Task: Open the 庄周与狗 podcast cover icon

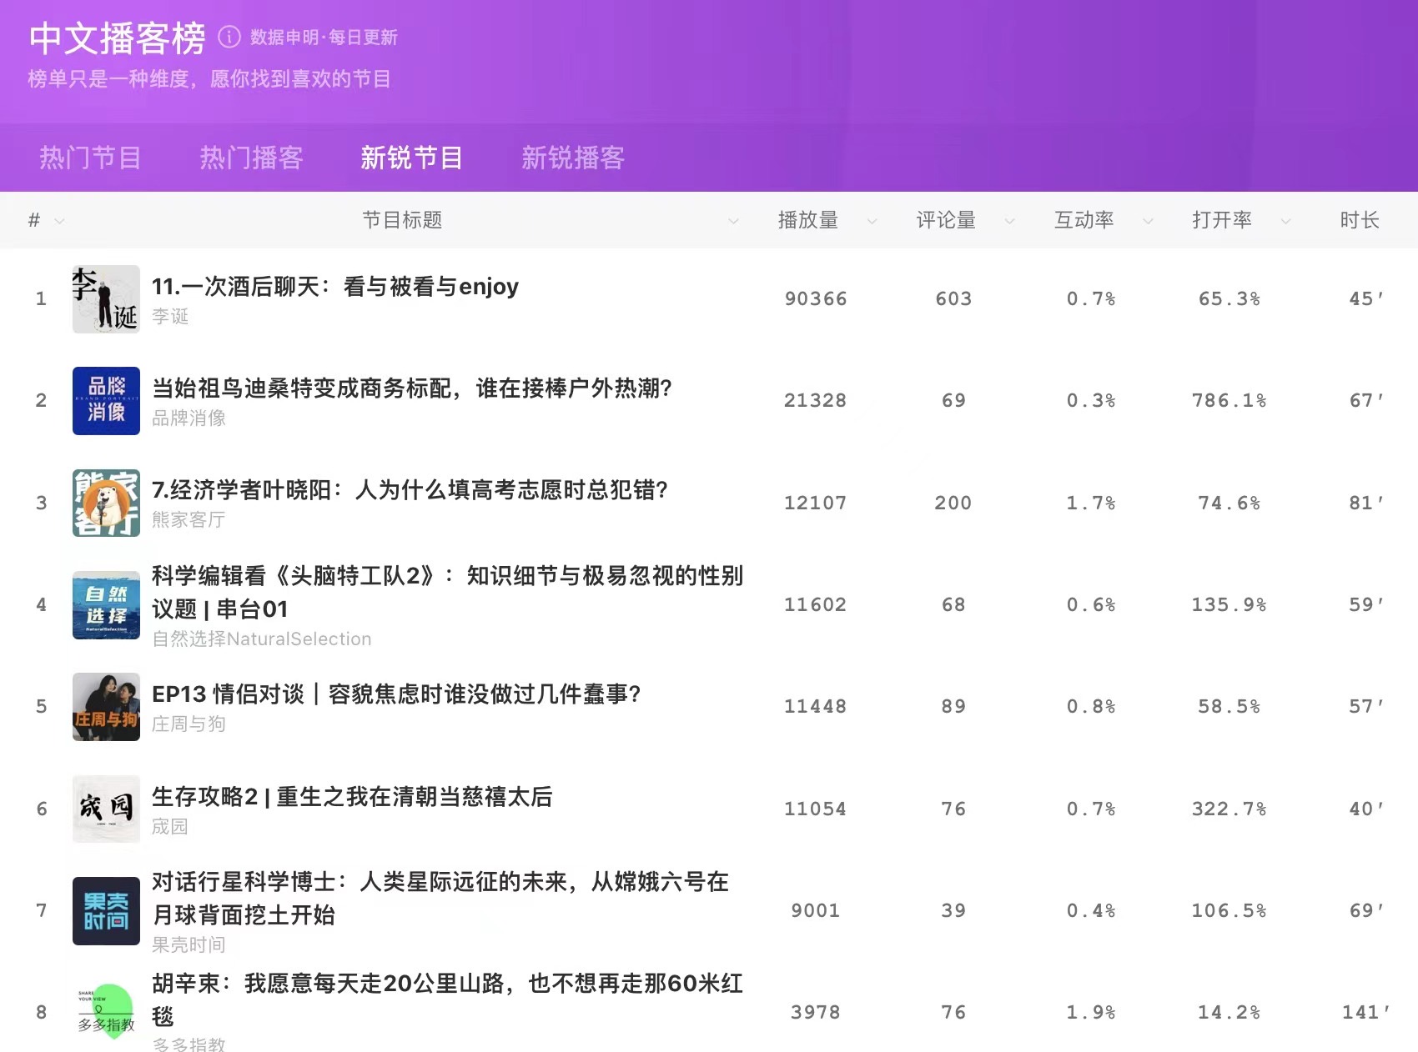Action: pos(106,707)
